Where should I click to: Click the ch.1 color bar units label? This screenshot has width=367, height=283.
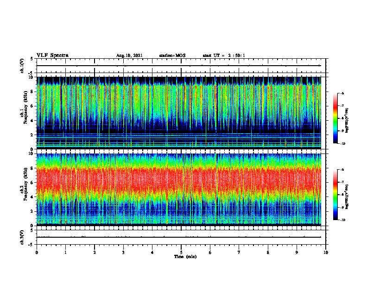[347, 121]
